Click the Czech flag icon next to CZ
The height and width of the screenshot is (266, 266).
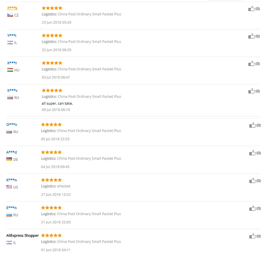point(10,15)
